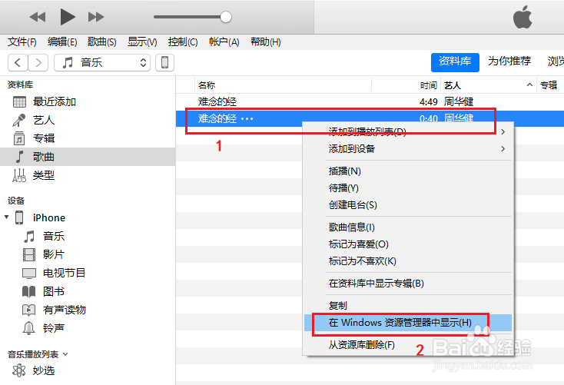Viewport: 564px width, 385px height.
Task: Choose 待播(Y) from context menu
Action: coord(409,188)
